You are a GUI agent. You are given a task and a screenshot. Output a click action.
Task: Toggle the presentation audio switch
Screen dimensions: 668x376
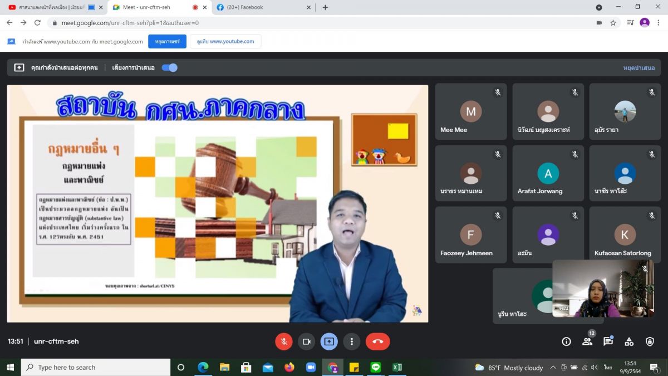coord(169,67)
